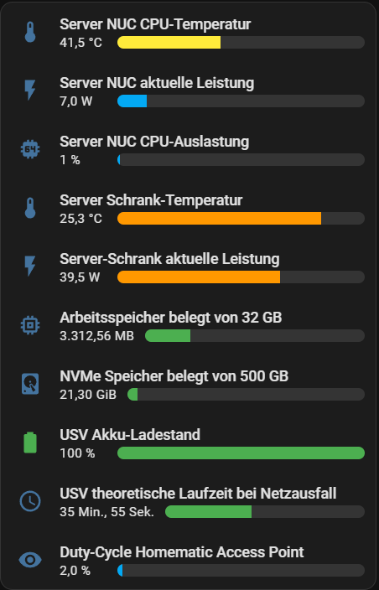Open Server NUC CPU-Temperatur entity details
379x590 pixels.
coord(155,24)
